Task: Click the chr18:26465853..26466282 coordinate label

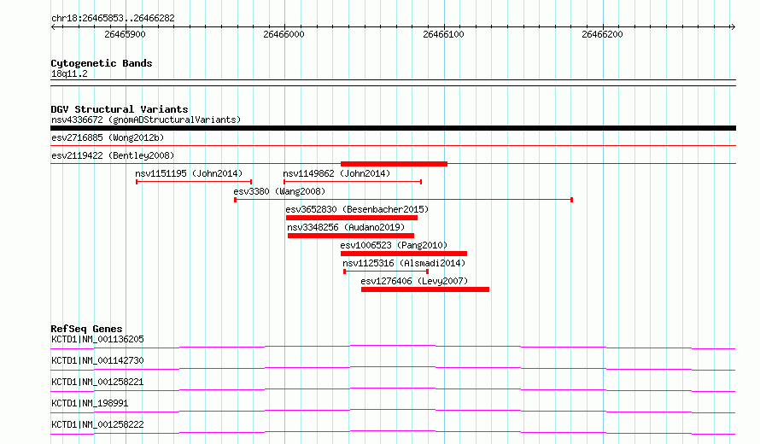Action: (x=113, y=18)
